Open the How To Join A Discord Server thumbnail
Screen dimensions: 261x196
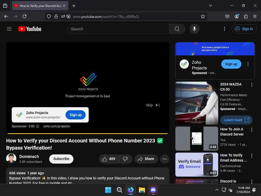coord(197,139)
